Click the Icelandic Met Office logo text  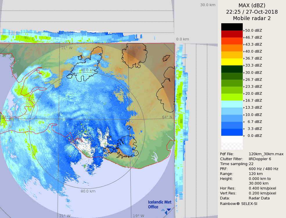coord(159,204)
